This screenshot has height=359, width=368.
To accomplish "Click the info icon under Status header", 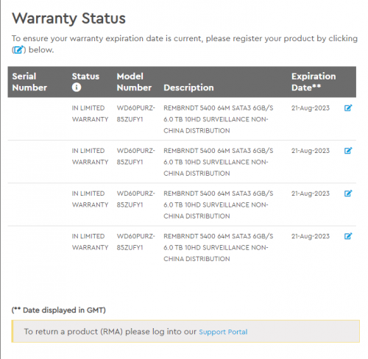I will pyautogui.click(x=77, y=88).
